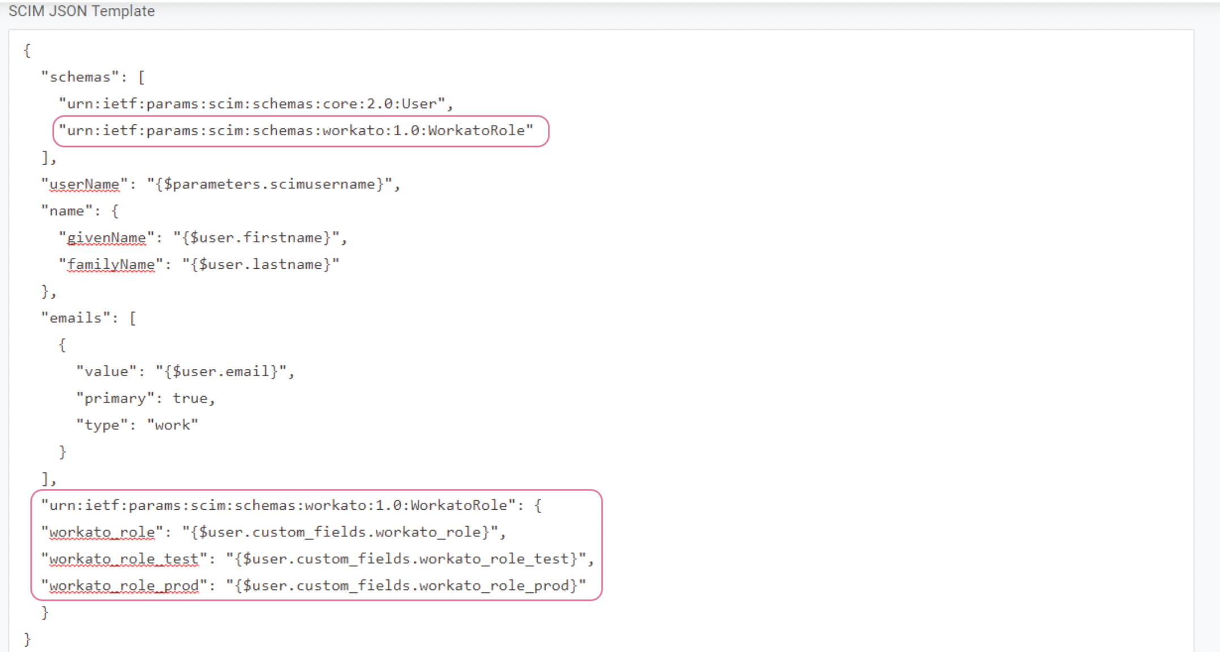
Task: Click the {$user.lastname} placeholder value
Action: tap(261, 265)
